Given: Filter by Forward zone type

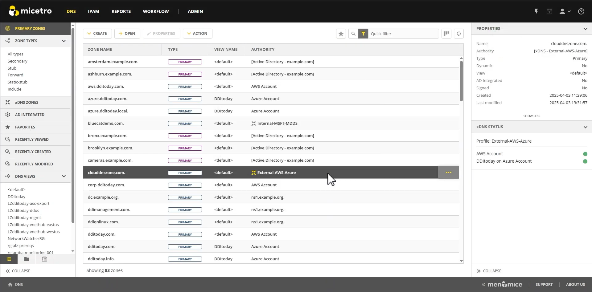Looking at the screenshot, I should point(15,75).
